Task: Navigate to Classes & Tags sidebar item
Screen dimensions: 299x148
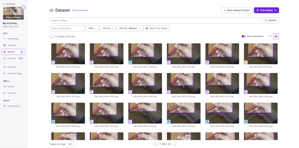Action: coord(14,73)
